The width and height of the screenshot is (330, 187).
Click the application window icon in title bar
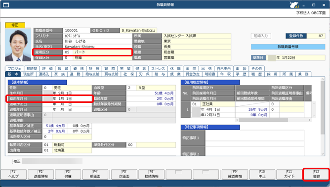click(x=6, y=4)
